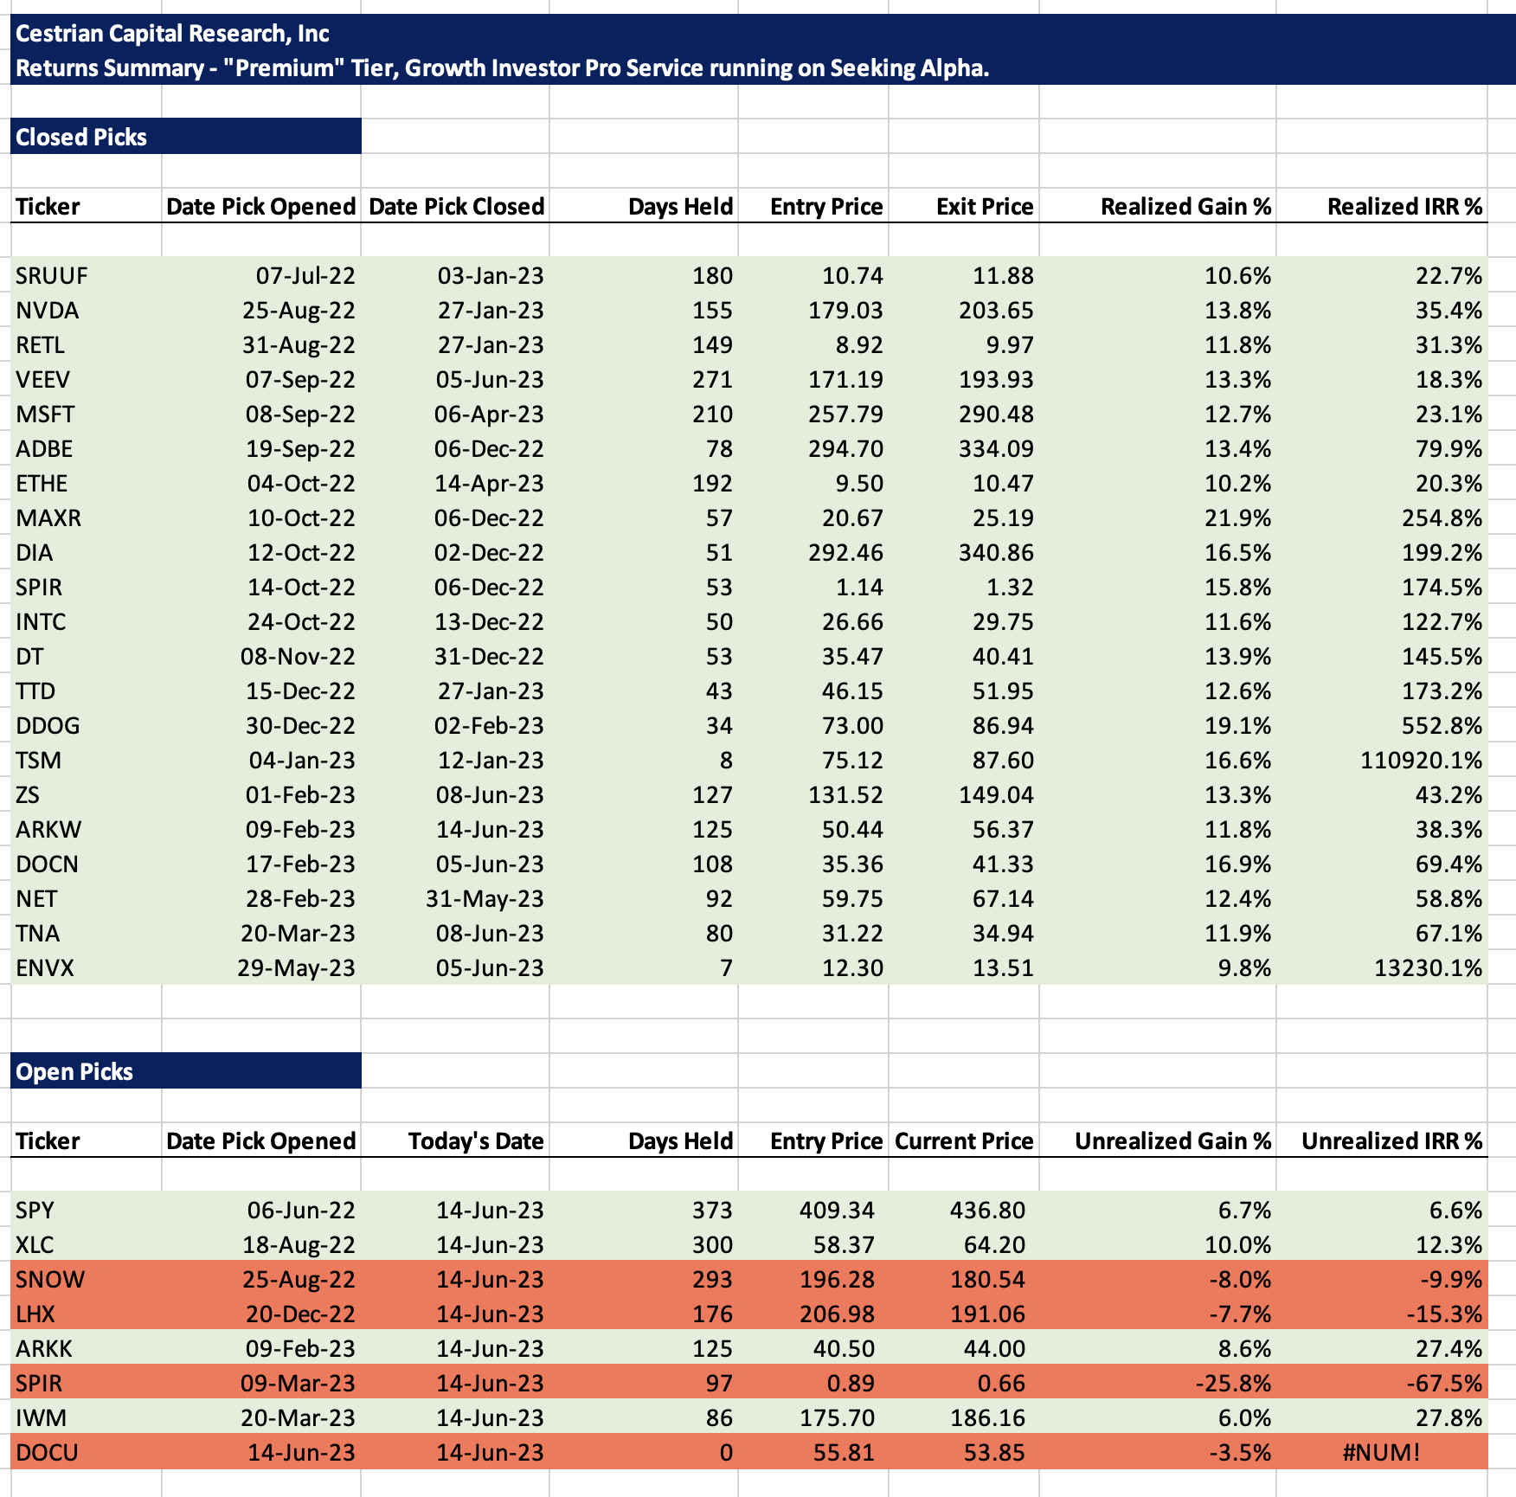Screen dimensions: 1516x1497
Task: Select the #NUM! error cell for DOCU
Action: click(x=1381, y=1453)
